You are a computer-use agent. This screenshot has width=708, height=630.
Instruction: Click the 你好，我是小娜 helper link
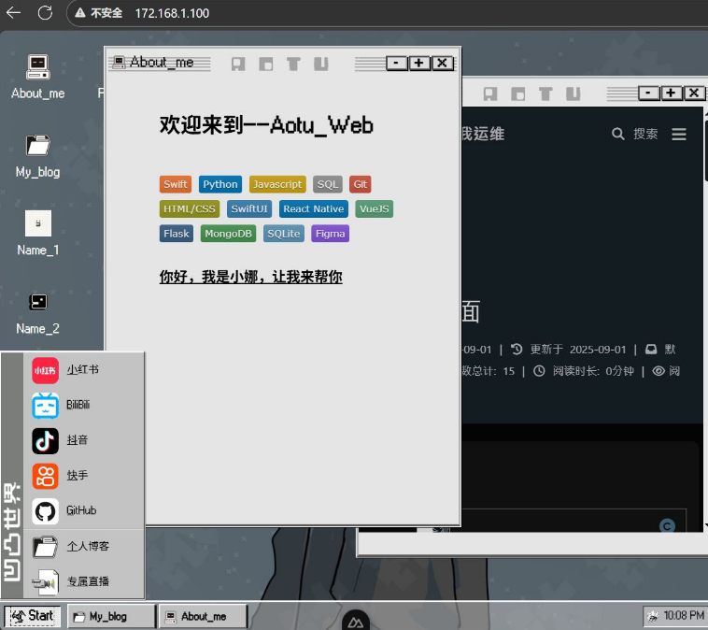[x=250, y=278]
